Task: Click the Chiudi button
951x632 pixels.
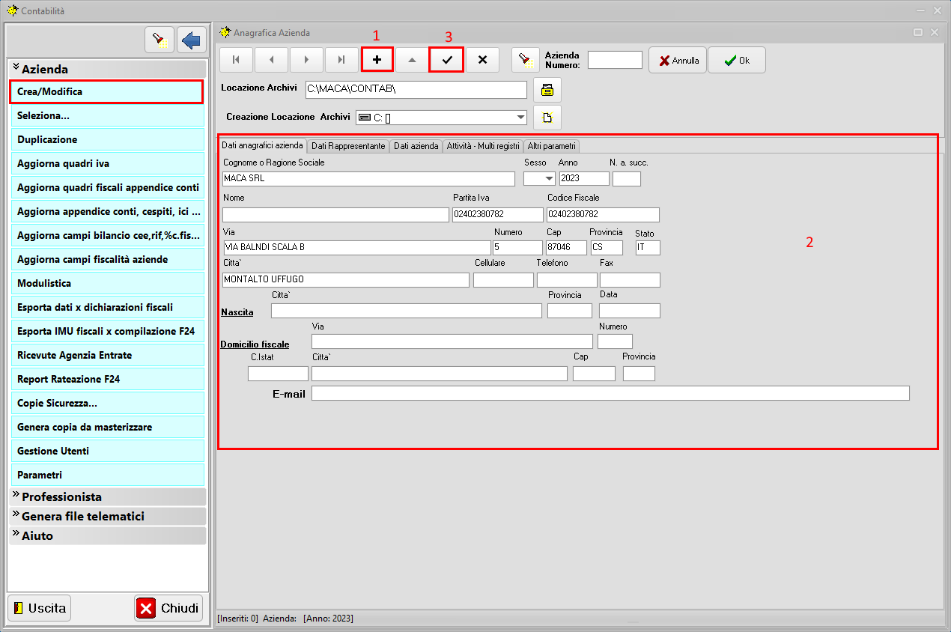Action: point(168,608)
